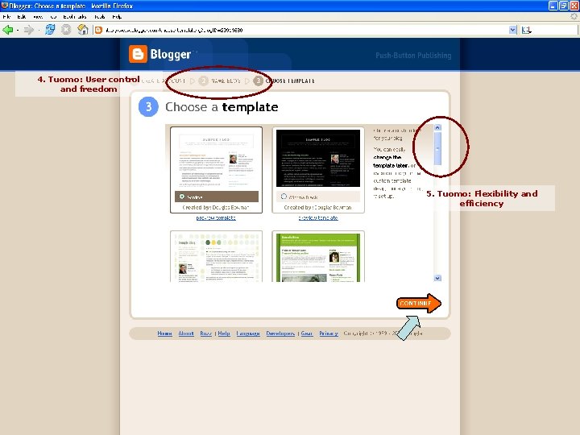Open preview template link under black template

pyautogui.click(x=318, y=217)
